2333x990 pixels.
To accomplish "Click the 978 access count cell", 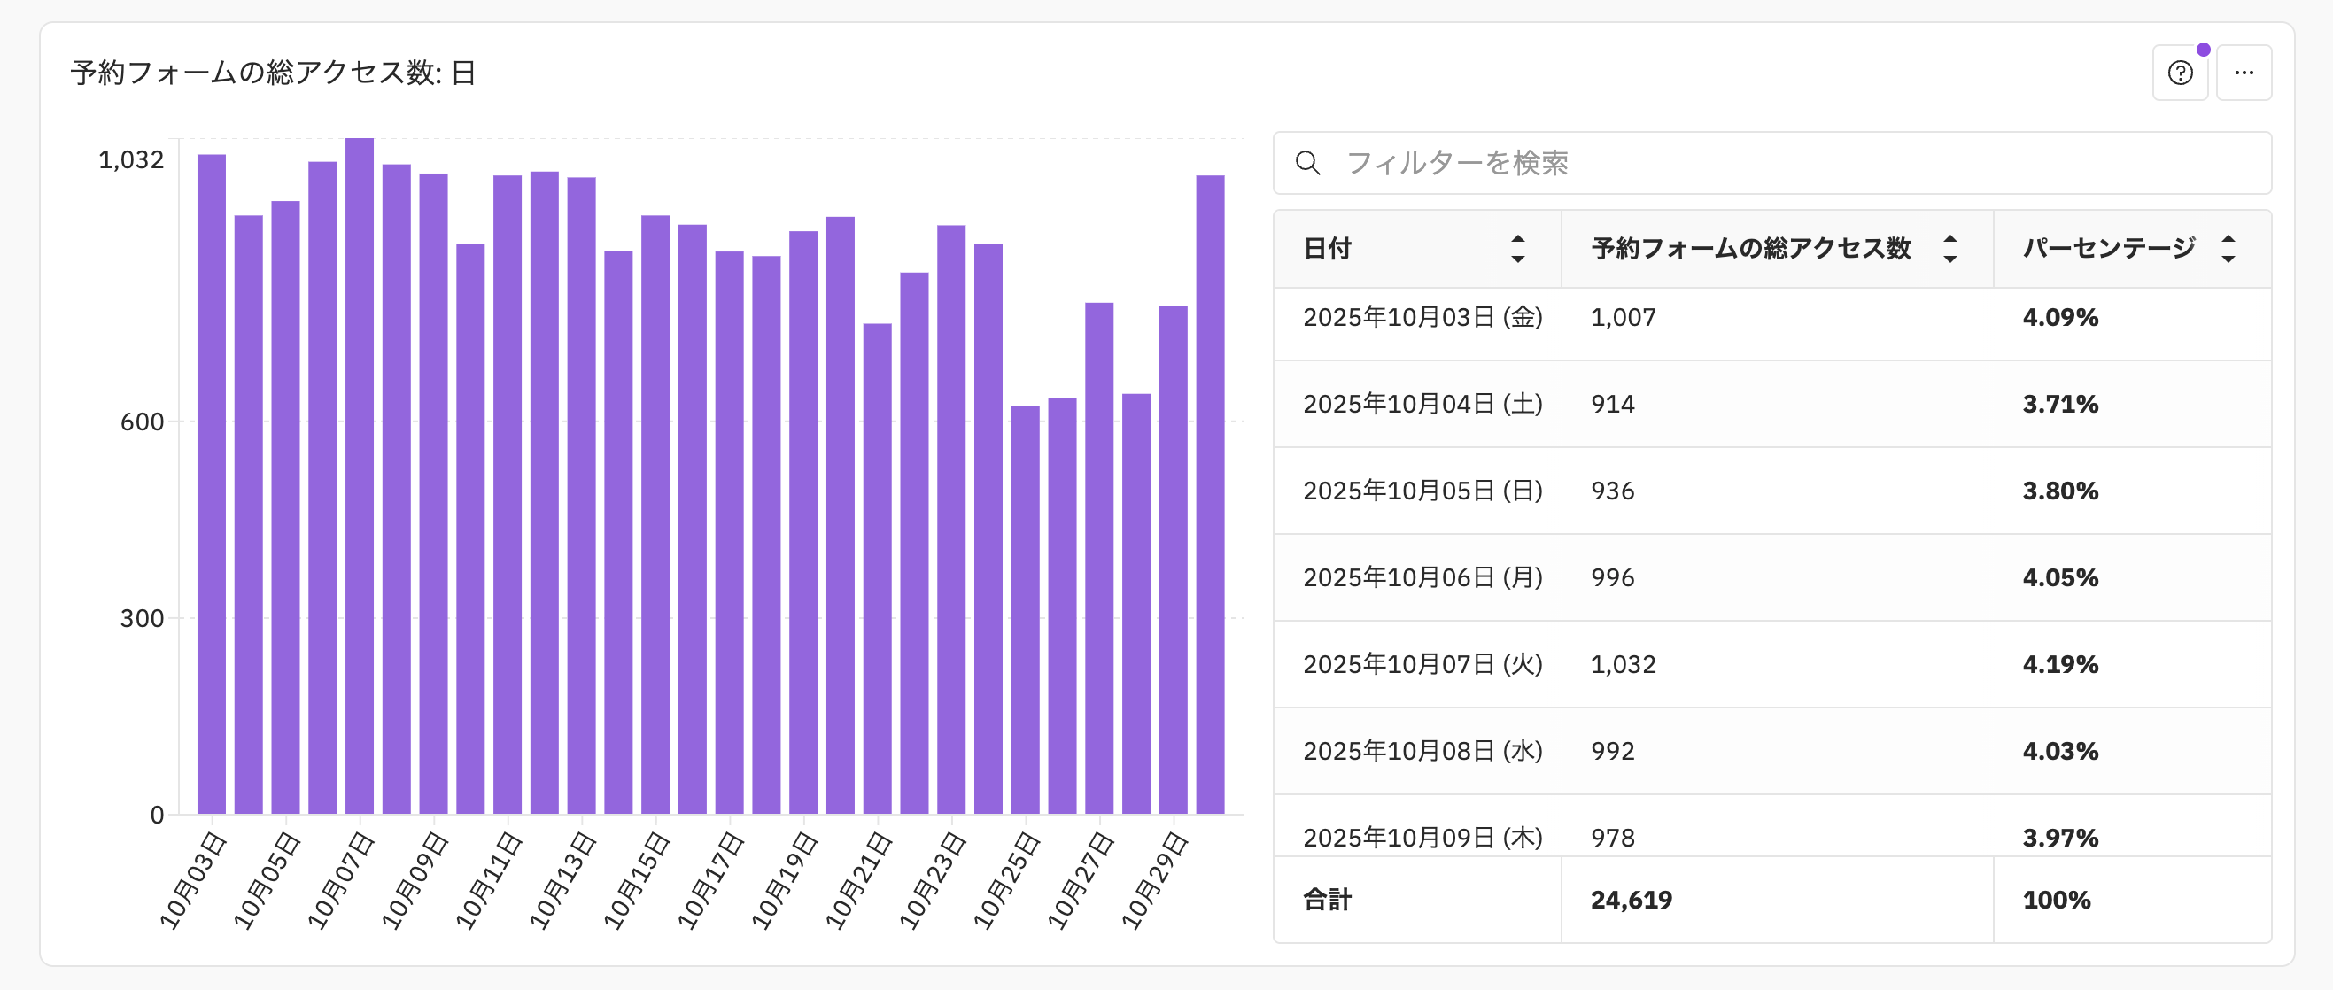I will pos(1613,838).
